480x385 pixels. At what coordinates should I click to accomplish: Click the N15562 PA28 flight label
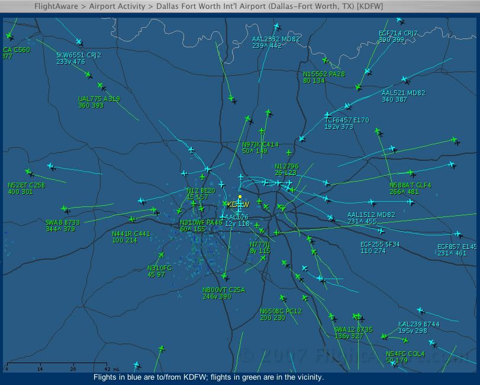click(x=324, y=77)
